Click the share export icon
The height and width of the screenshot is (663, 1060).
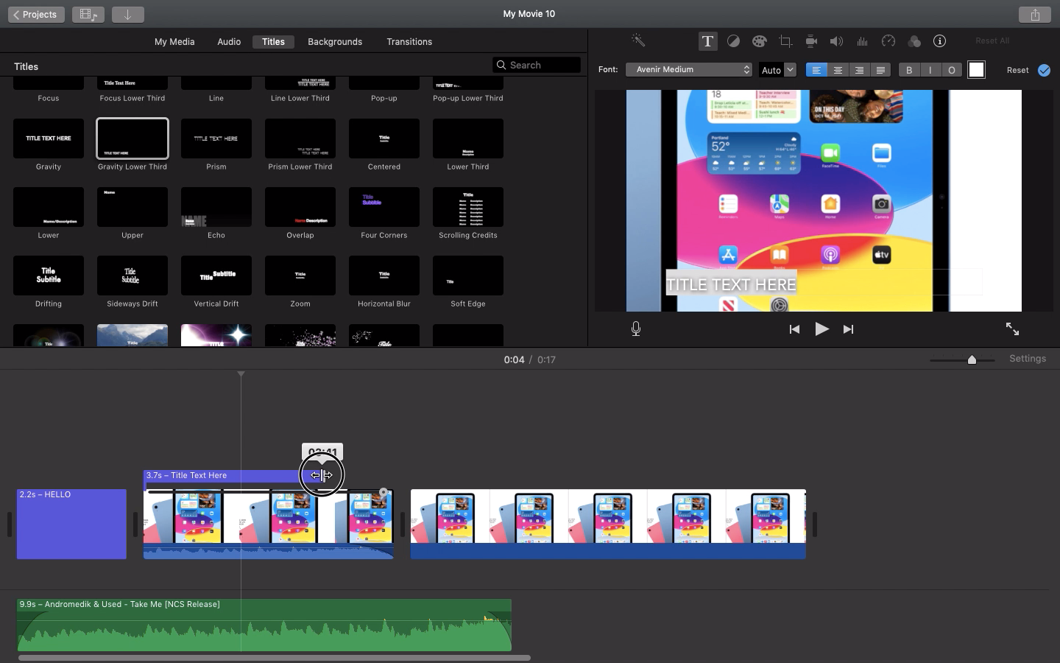pyautogui.click(x=1035, y=14)
